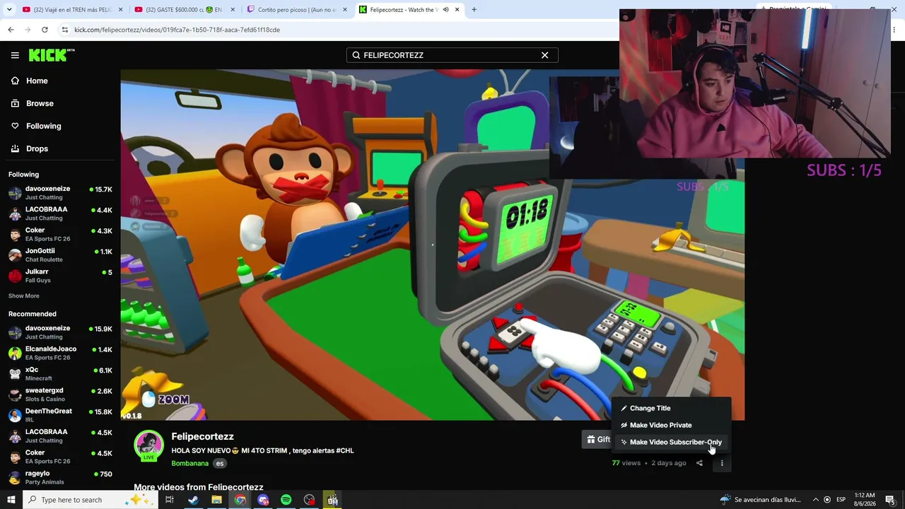905x509 pixels.
Task: Mute the Felipecortezz tab audio icon
Action: pos(445,10)
